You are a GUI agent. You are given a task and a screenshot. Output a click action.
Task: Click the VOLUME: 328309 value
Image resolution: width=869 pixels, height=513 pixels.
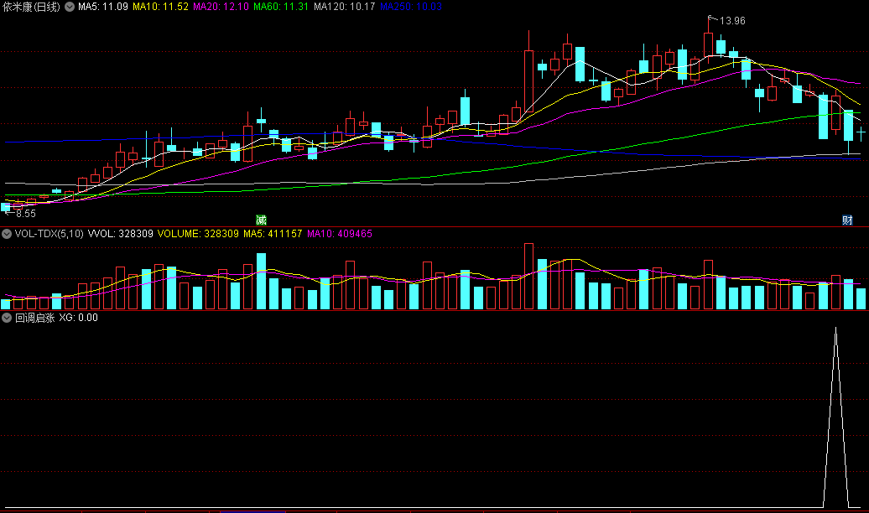[199, 234]
